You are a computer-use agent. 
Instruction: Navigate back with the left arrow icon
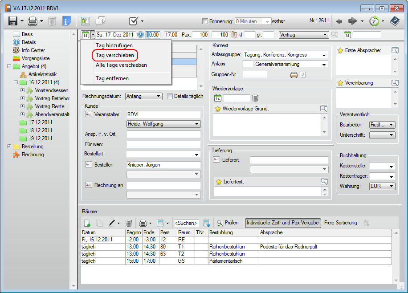(x=339, y=21)
